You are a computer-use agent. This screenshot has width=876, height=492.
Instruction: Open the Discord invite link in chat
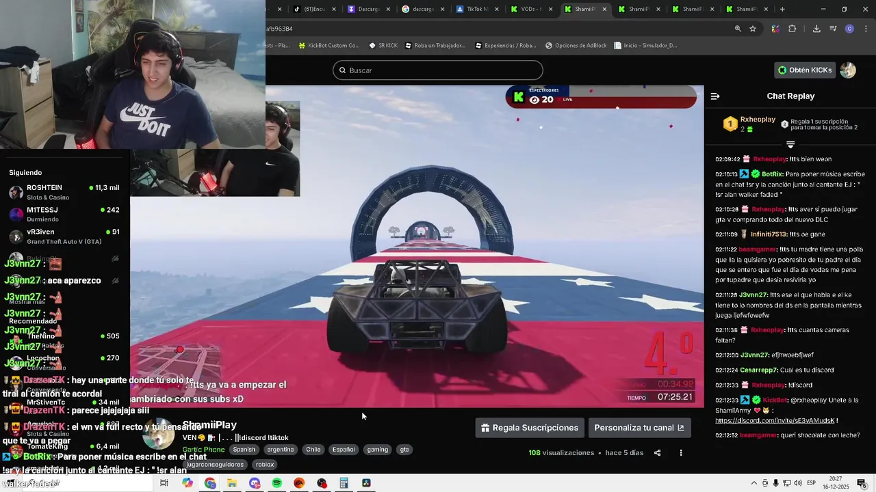775,421
